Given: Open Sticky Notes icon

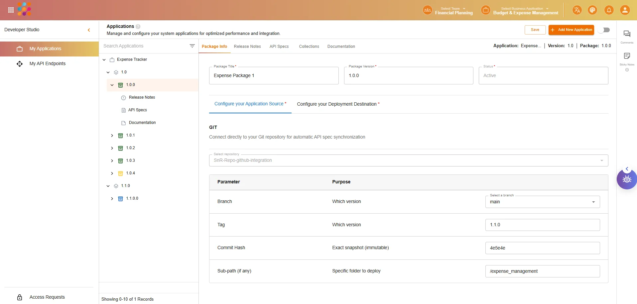Looking at the screenshot, I should point(627,56).
